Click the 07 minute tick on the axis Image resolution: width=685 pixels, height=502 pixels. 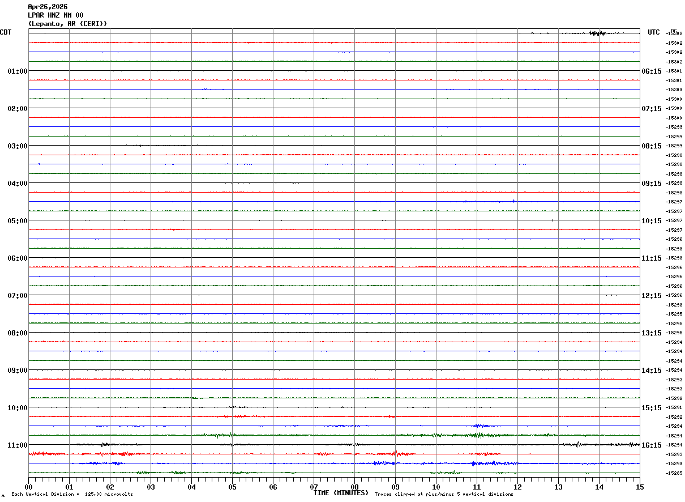pos(314,487)
